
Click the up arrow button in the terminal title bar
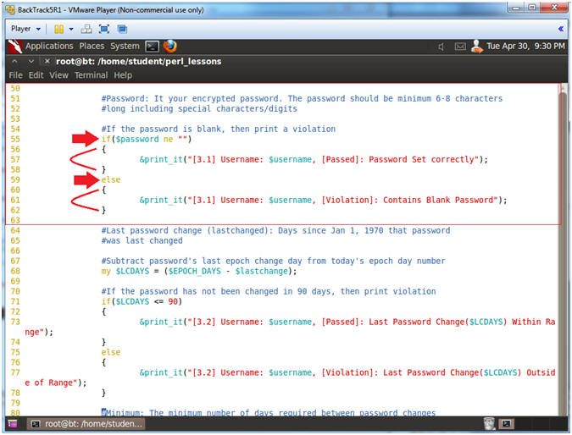click(x=14, y=61)
